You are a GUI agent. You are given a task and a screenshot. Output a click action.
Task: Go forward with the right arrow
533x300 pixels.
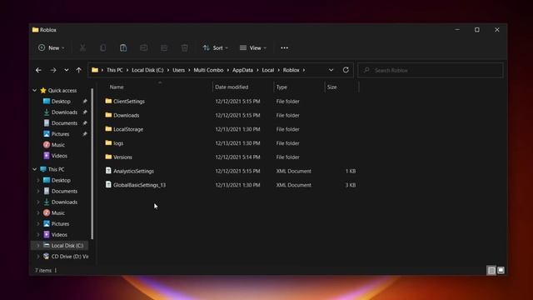(53, 70)
